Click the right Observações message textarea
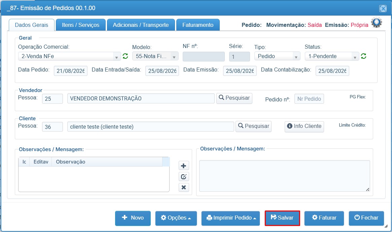The height and width of the screenshot is (232, 392). pyautogui.click(x=285, y=176)
